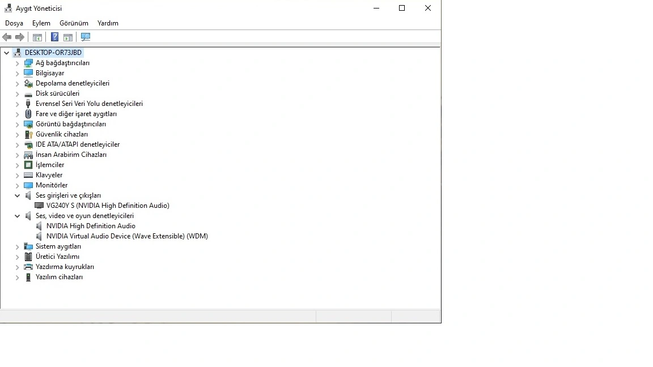Select 'DESKTOP-OR73JBD' root label
This screenshot has width=653, height=367.
click(53, 53)
